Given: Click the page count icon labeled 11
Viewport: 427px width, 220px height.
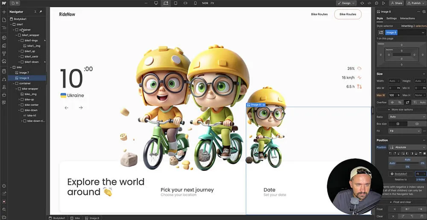Looking at the screenshot, I should click(x=15, y=3).
